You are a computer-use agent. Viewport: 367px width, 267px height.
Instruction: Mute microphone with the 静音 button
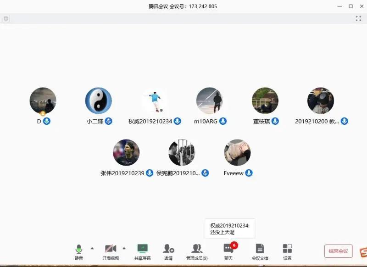tap(79, 251)
